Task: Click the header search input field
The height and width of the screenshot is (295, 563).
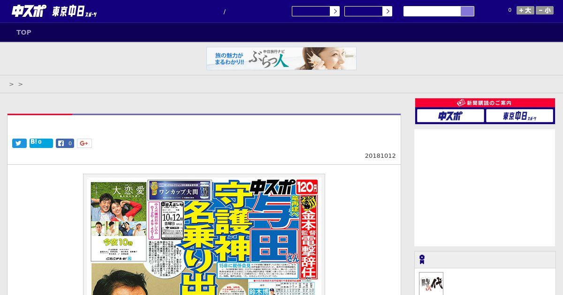Action: coord(432,11)
